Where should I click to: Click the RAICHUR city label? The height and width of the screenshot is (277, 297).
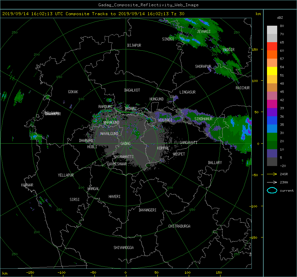tap(243, 88)
